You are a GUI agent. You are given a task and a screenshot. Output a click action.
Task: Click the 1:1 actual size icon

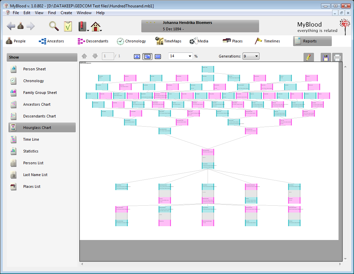click(158, 56)
